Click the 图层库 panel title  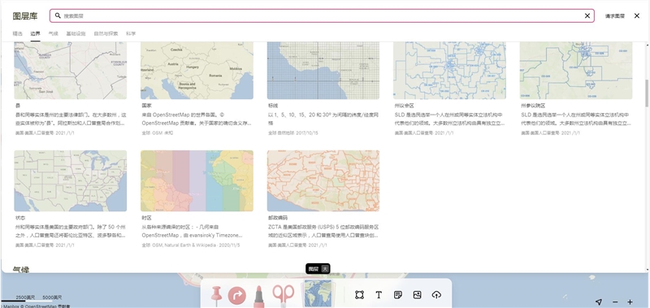point(25,15)
